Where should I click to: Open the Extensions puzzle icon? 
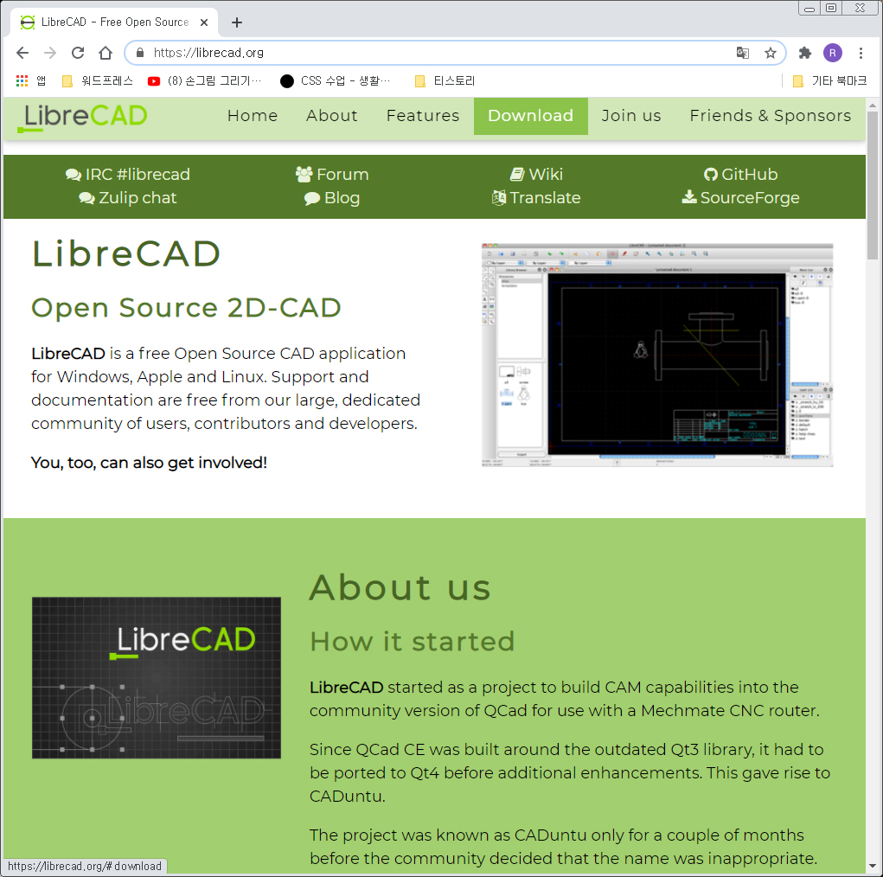point(804,53)
